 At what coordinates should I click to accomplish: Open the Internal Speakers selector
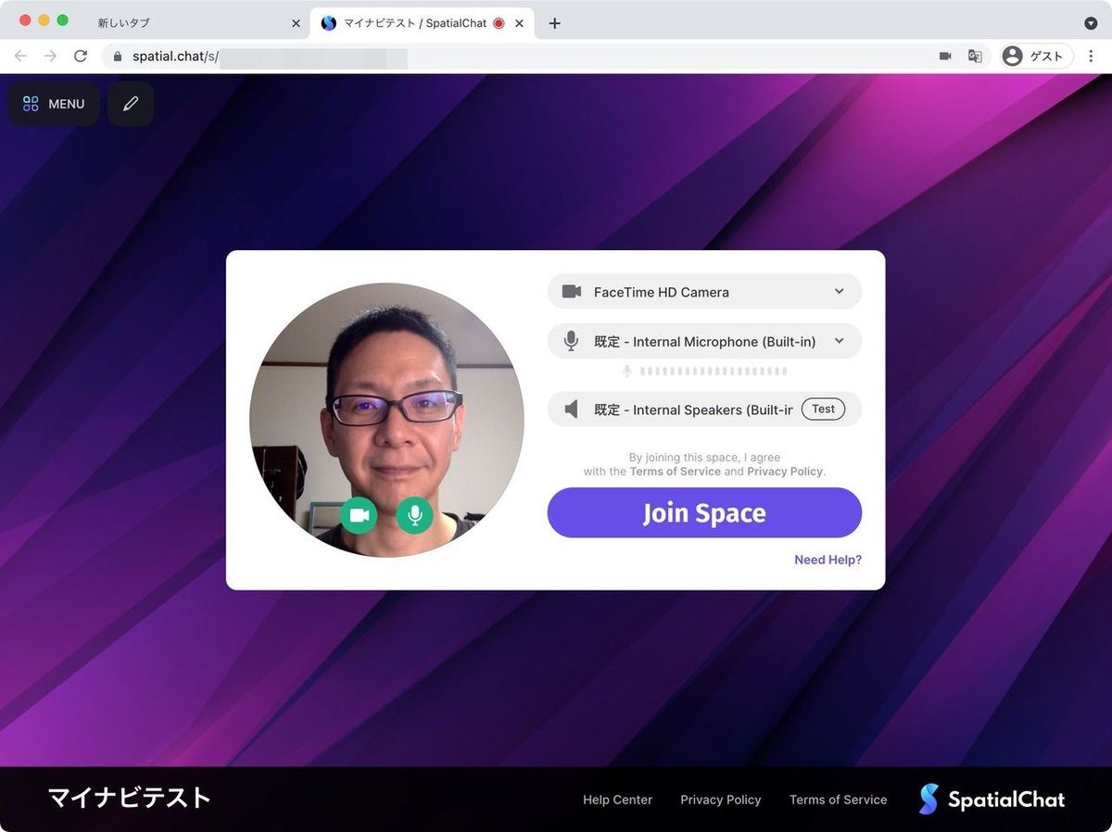[x=704, y=410]
